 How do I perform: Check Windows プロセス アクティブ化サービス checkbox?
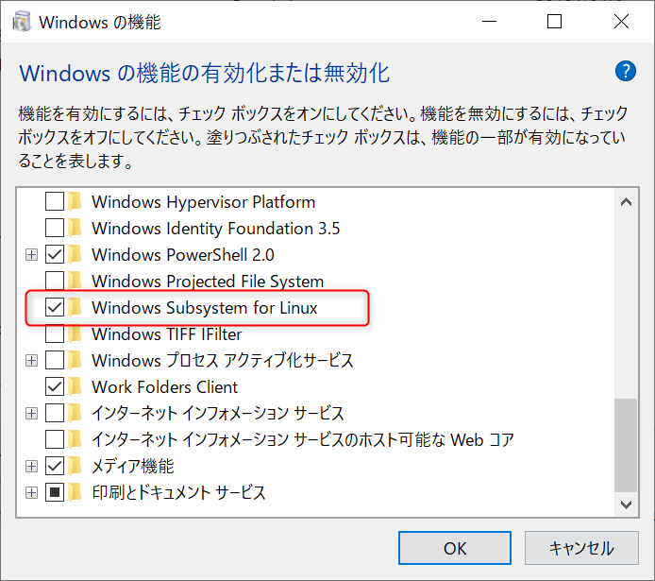[55, 360]
